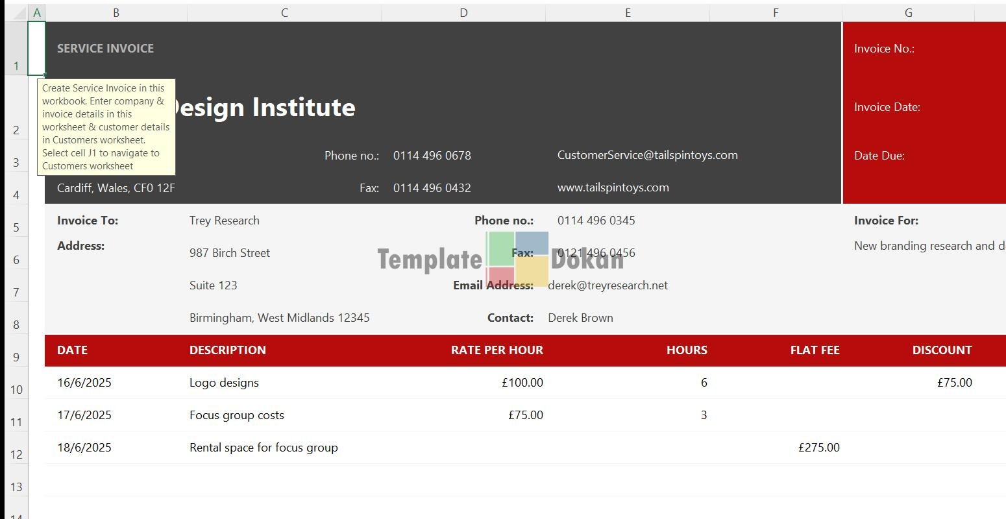
Task: Click the Derek Brown contact cell
Action: [x=580, y=318]
